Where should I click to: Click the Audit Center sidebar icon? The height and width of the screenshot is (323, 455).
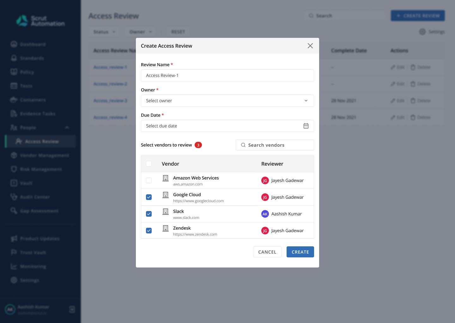pyautogui.click(x=14, y=197)
